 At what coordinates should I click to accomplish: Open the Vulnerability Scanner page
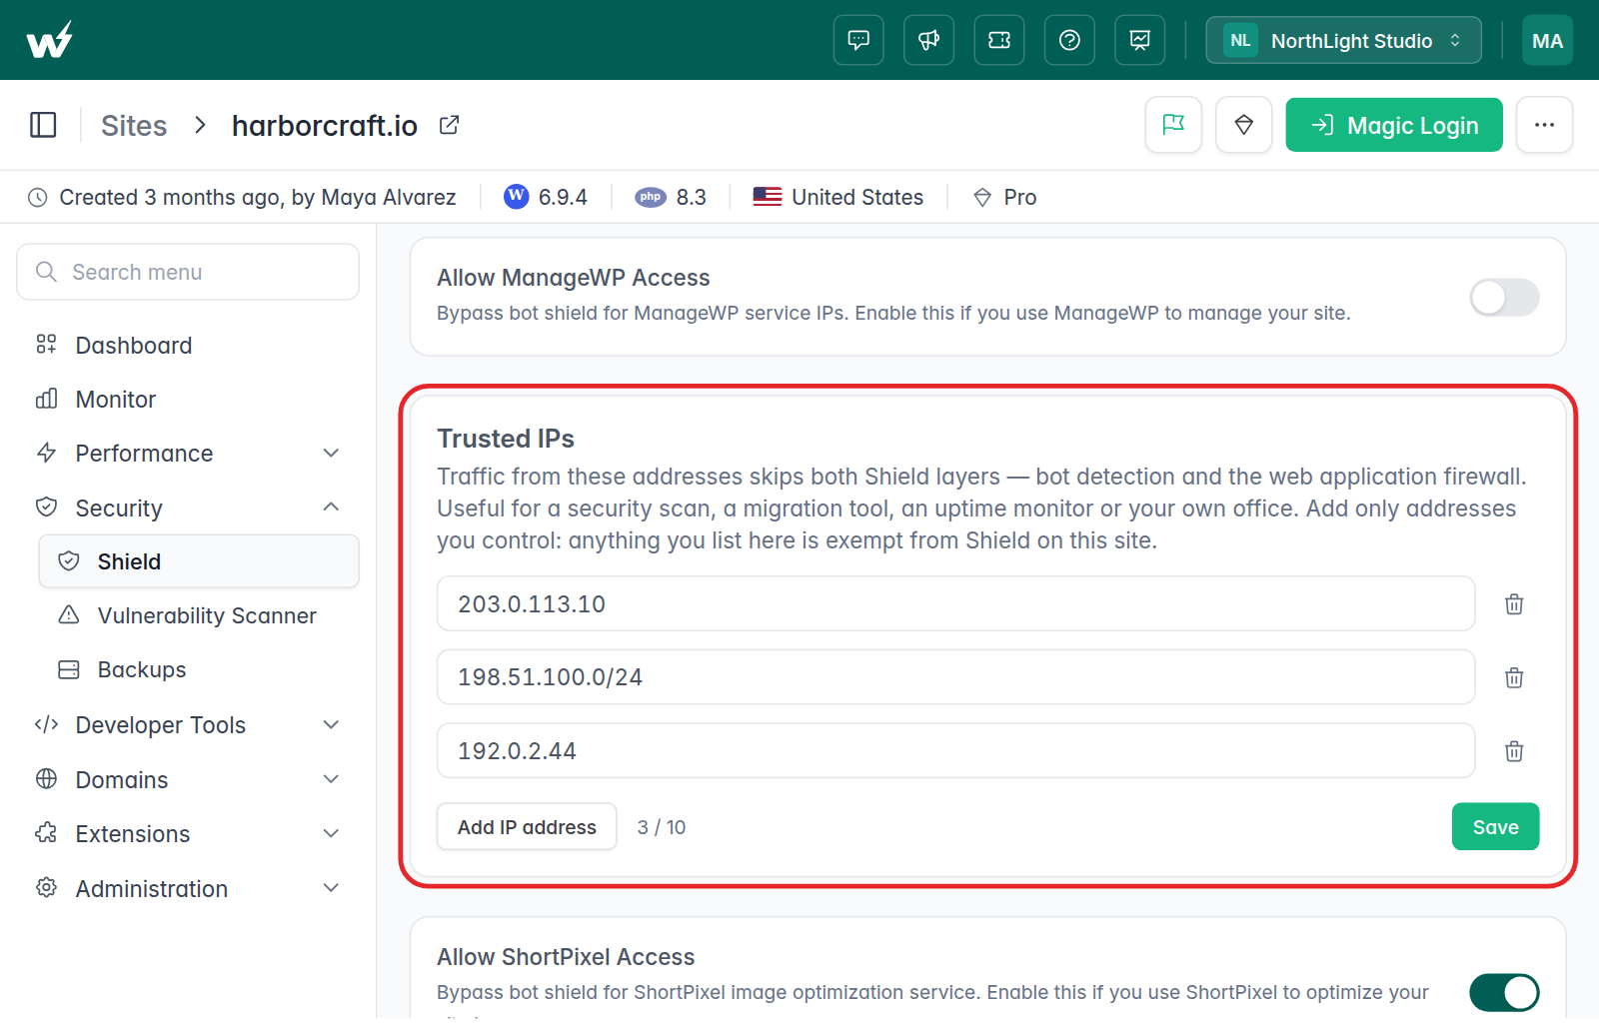(199, 615)
